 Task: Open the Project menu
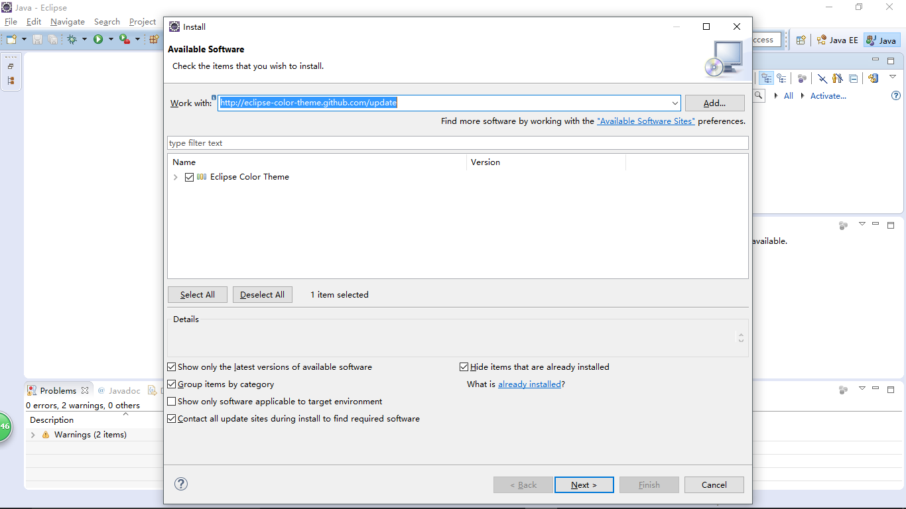click(143, 22)
